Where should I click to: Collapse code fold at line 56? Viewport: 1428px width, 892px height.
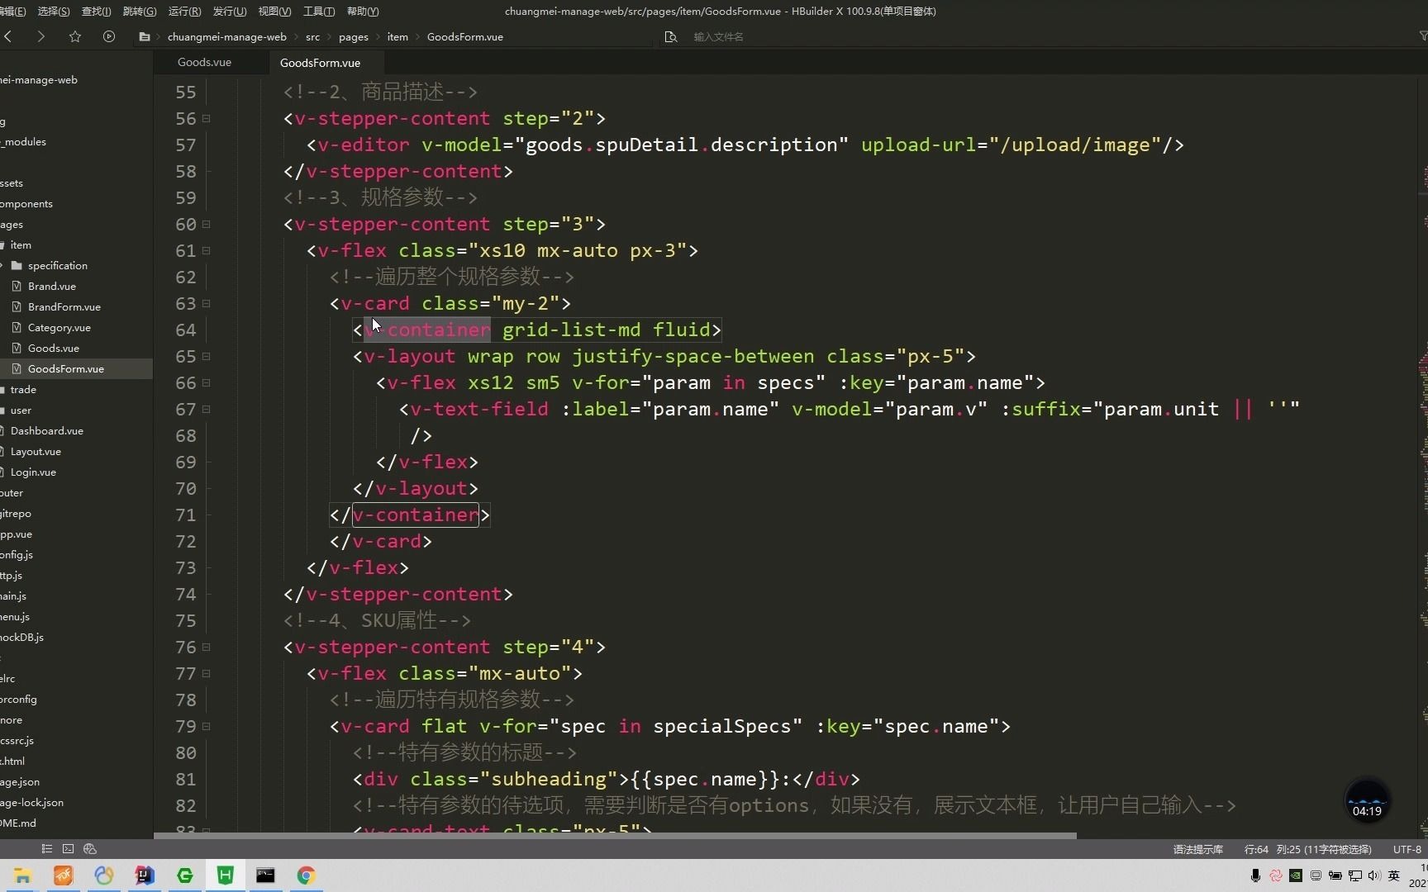pos(207,118)
